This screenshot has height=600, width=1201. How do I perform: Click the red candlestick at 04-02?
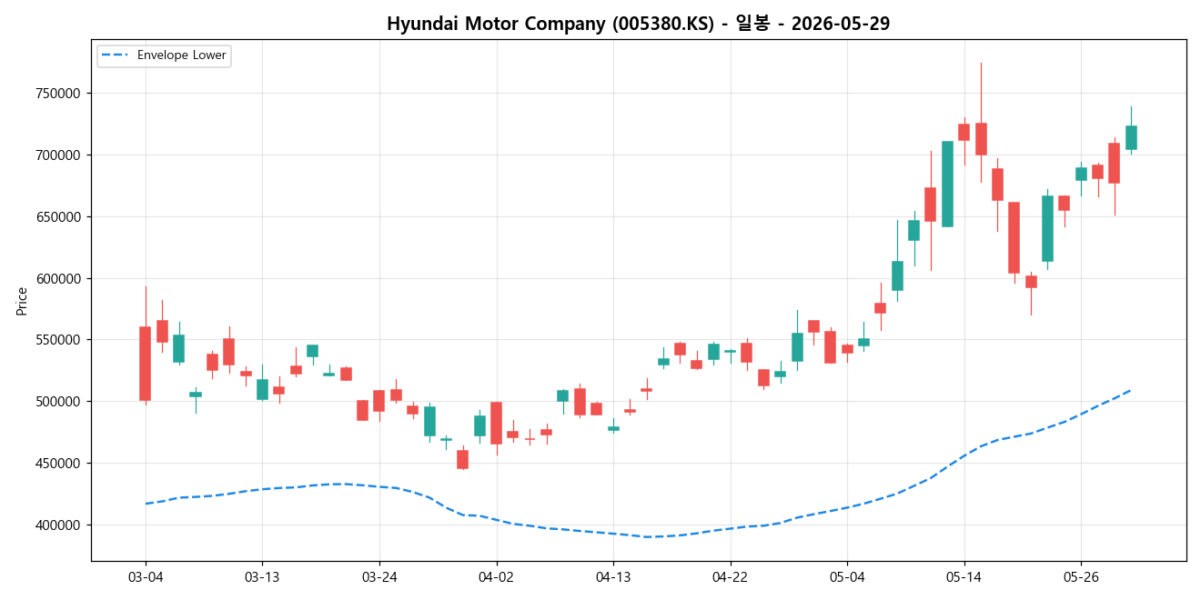[x=496, y=423]
